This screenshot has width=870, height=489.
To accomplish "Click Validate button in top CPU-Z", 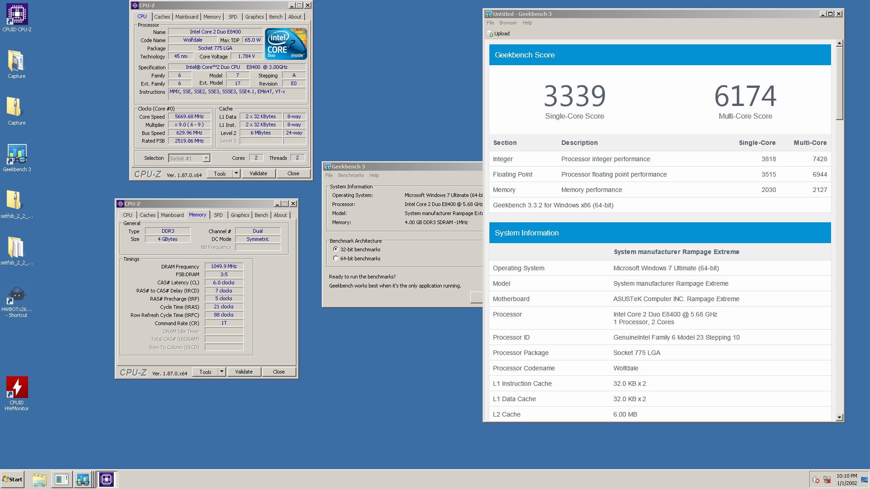I will pyautogui.click(x=258, y=173).
